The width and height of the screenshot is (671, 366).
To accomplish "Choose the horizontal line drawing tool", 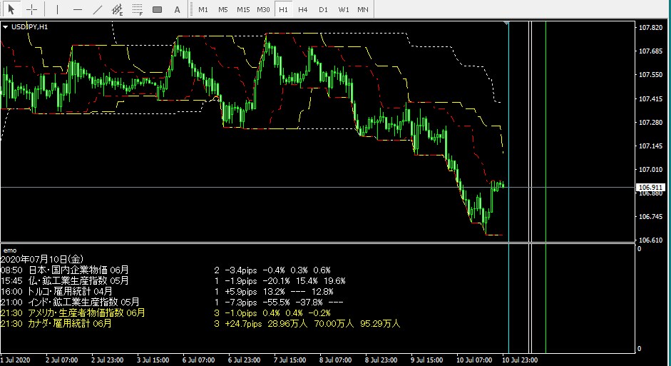I will tap(78, 9).
